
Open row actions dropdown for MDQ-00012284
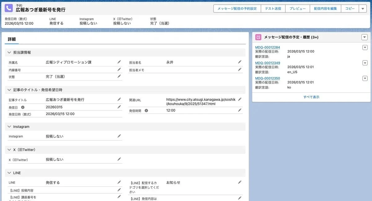(x=365, y=47)
